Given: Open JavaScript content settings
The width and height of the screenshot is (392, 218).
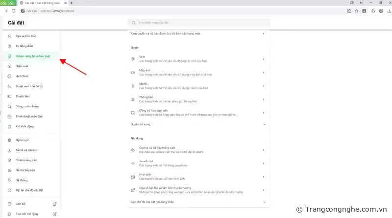Looking at the screenshot, I should coord(197,163).
